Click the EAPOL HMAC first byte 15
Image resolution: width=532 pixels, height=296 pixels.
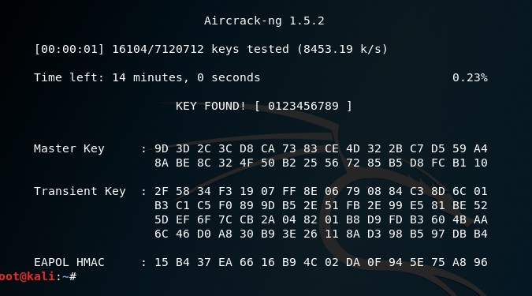pyautogui.click(x=161, y=262)
